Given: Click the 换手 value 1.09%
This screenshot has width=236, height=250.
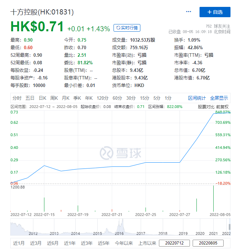Looking at the screenshot, I should coord(194,40).
